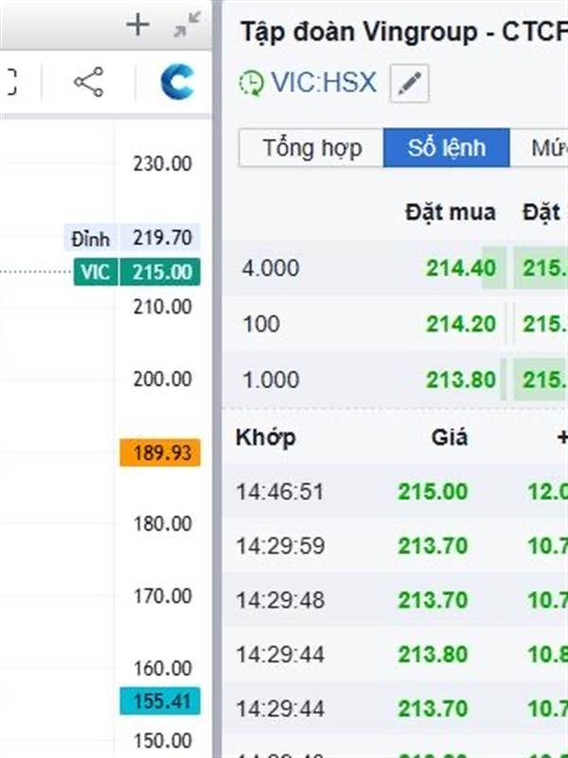Screen dimensions: 568x758
Task: Click the bid volume 1.000
Action: 271,380
